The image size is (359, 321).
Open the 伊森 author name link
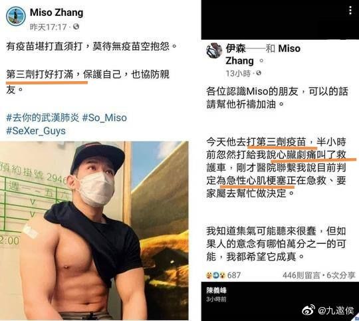(235, 49)
